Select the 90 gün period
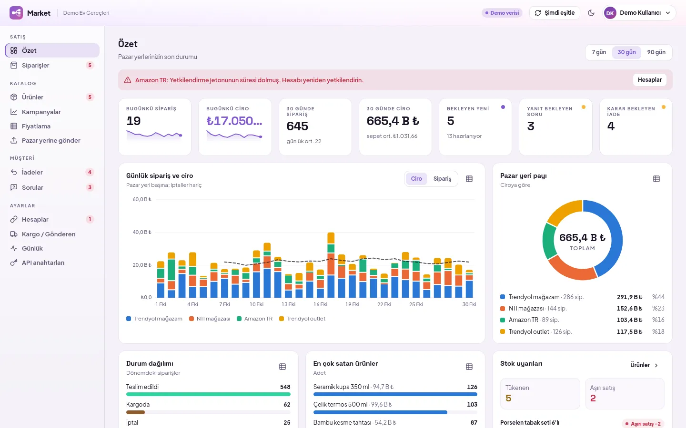686x428 pixels. (x=656, y=52)
